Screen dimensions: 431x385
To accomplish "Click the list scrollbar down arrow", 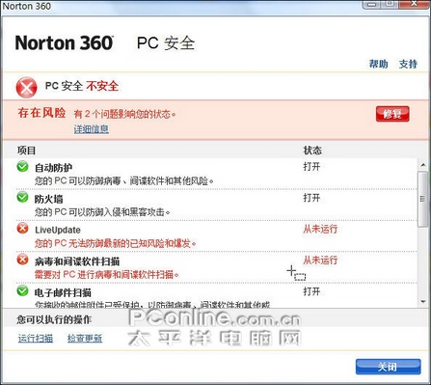I will click(x=423, y=301).
